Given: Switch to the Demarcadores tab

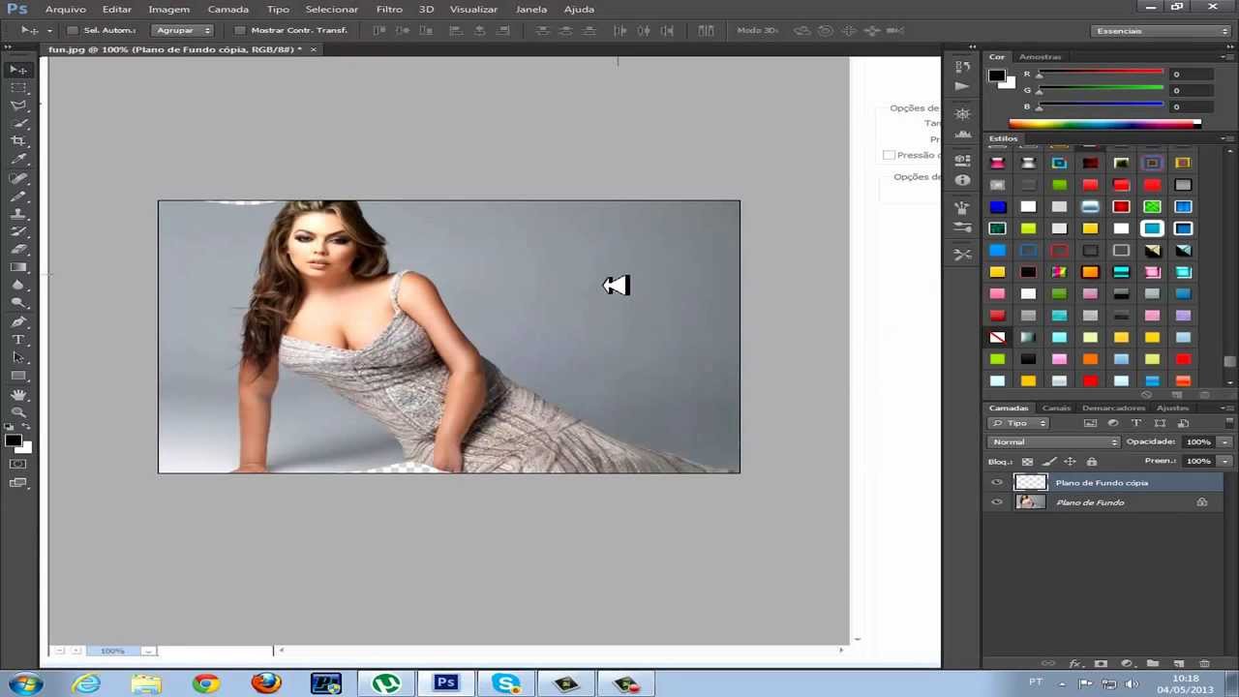Looking at the screenshot, I should pos(1113,409).
